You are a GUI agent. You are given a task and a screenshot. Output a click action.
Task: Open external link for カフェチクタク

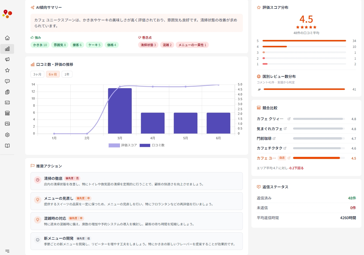pos(285,148)
